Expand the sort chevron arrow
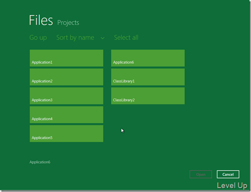 [x=103, y=38]
